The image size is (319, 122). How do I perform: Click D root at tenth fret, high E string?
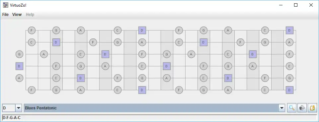pos(142,30)
